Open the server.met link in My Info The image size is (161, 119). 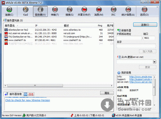point(141,82)
